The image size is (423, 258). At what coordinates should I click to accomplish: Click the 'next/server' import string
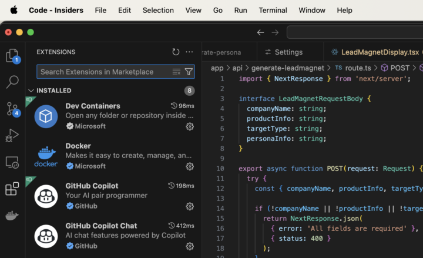pyautogui.click(x=381, y=79)
